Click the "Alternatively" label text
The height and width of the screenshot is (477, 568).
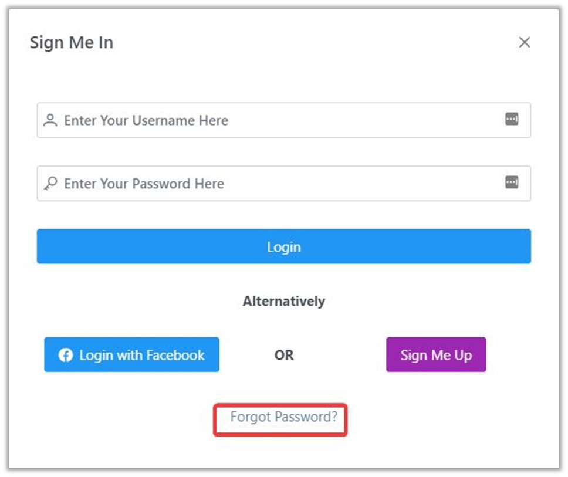284,302
